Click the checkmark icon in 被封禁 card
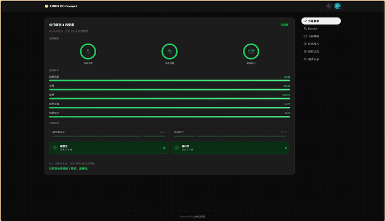The width and height of the screenshot is (386, 221). (177, 148)
